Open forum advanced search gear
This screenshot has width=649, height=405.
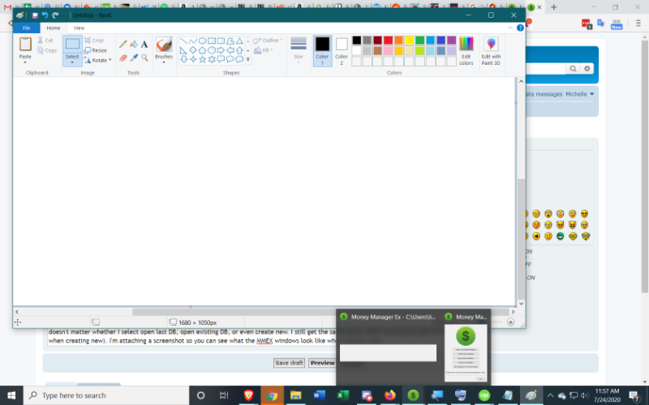587,69
